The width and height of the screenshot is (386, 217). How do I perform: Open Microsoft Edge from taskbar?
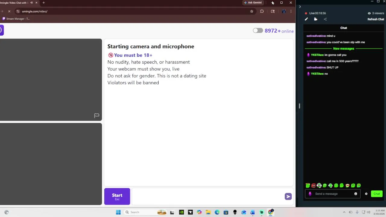(x=217, y=212)
